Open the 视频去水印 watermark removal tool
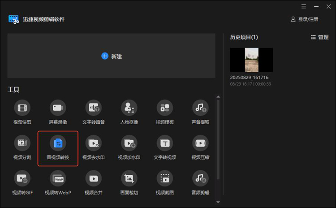This screenshot has height=208, width=336. coord(94,143)
